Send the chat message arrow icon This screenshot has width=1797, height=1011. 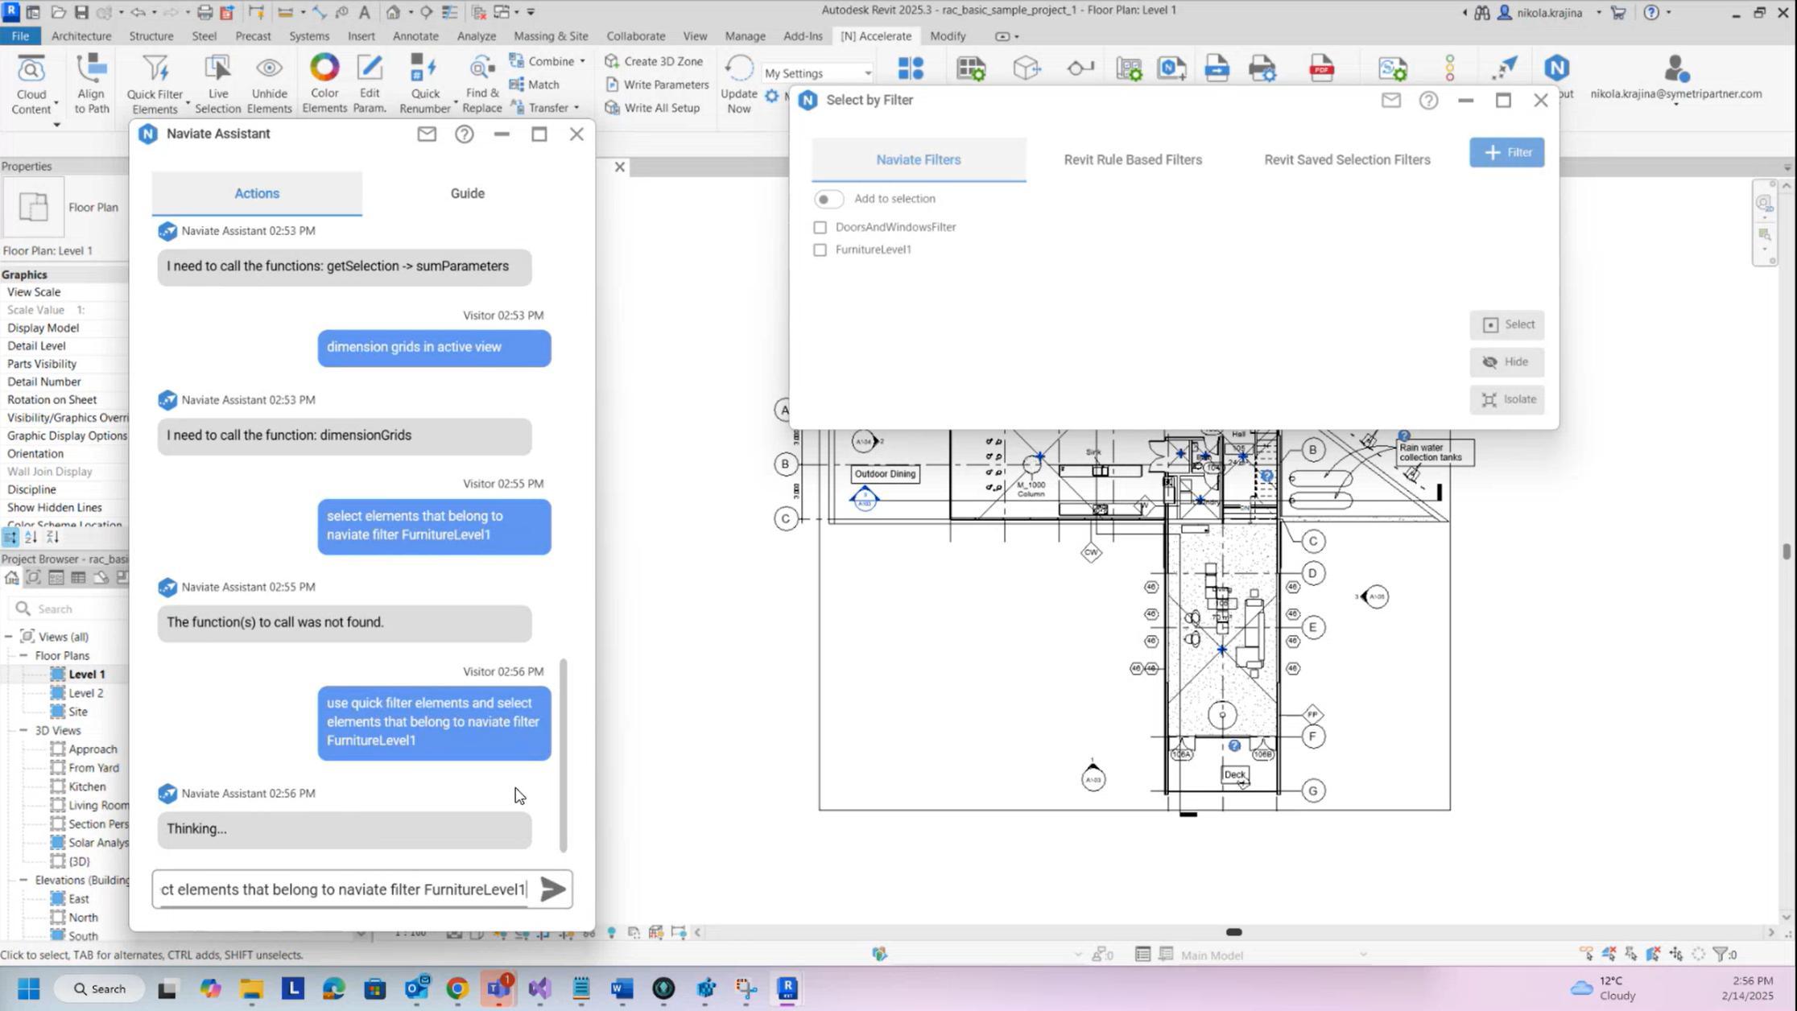pyautogui.click(x=552, y=889)
